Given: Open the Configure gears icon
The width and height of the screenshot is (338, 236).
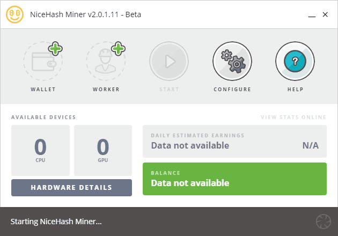Looking at the screenshot, I should (232, 61).
